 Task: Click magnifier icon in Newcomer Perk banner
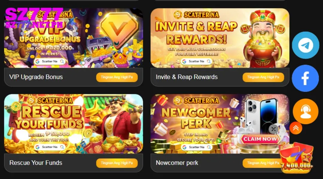pyautogui.click(x=209, y=147)
